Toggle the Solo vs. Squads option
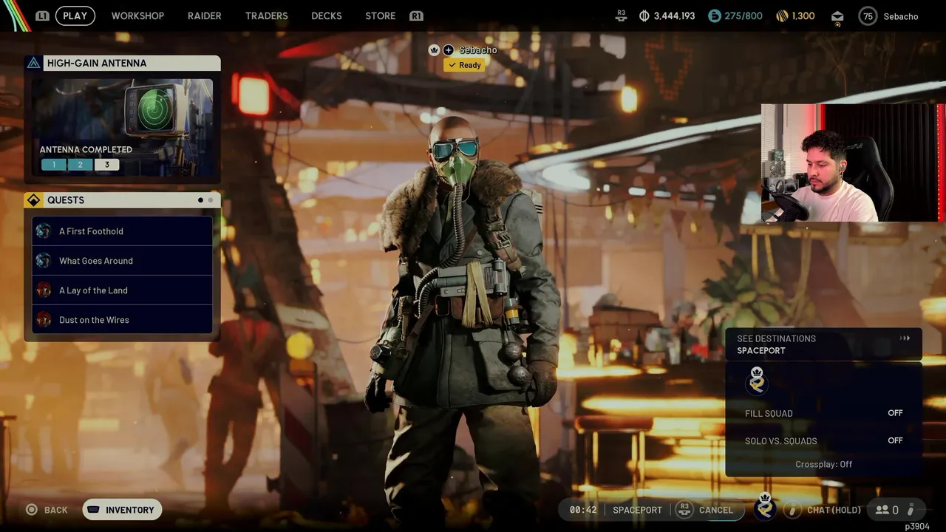Image resolution: width=946 pixels, height=532 pixels. click(823, 440)
